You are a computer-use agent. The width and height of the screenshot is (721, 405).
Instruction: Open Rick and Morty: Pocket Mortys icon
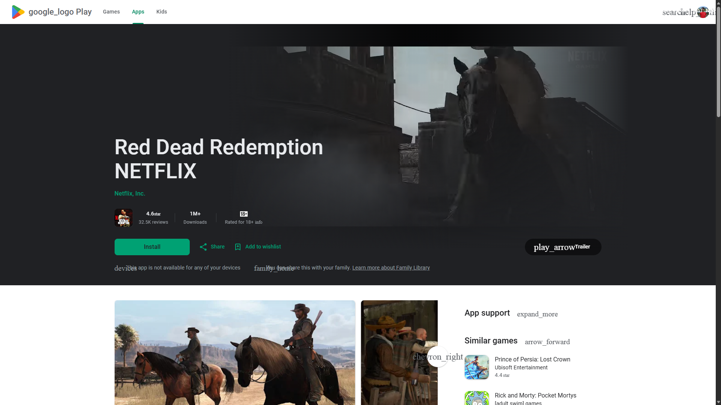[477, 399]
